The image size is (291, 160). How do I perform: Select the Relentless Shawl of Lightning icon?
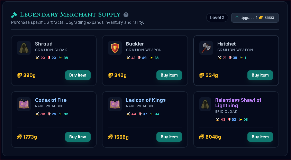[205, 104]
